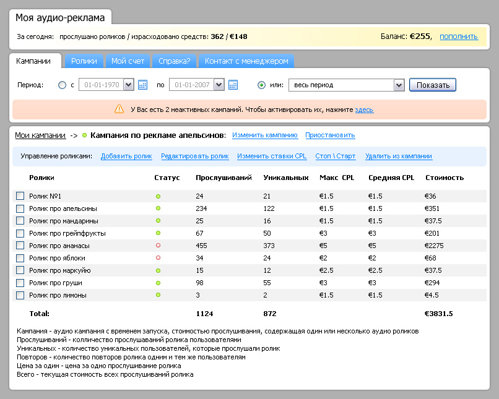Image resolution: width=499 pixels, height=399 pixels.
Task: Click the balance amount €255
Action: [x=420, y=36]
